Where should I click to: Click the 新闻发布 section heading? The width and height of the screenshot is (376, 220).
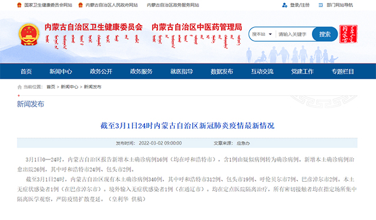(x=31, y=104)
